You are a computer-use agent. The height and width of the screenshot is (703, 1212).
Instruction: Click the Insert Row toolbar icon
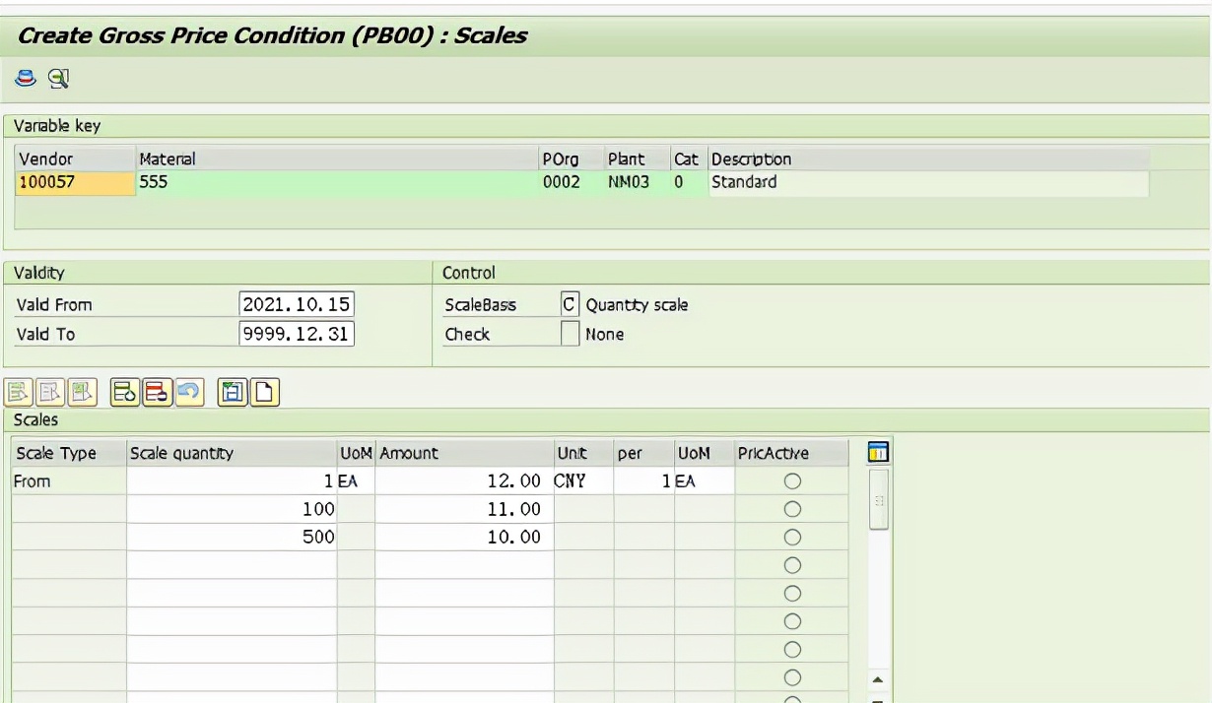pyautogui.click(x=124, y=393)
